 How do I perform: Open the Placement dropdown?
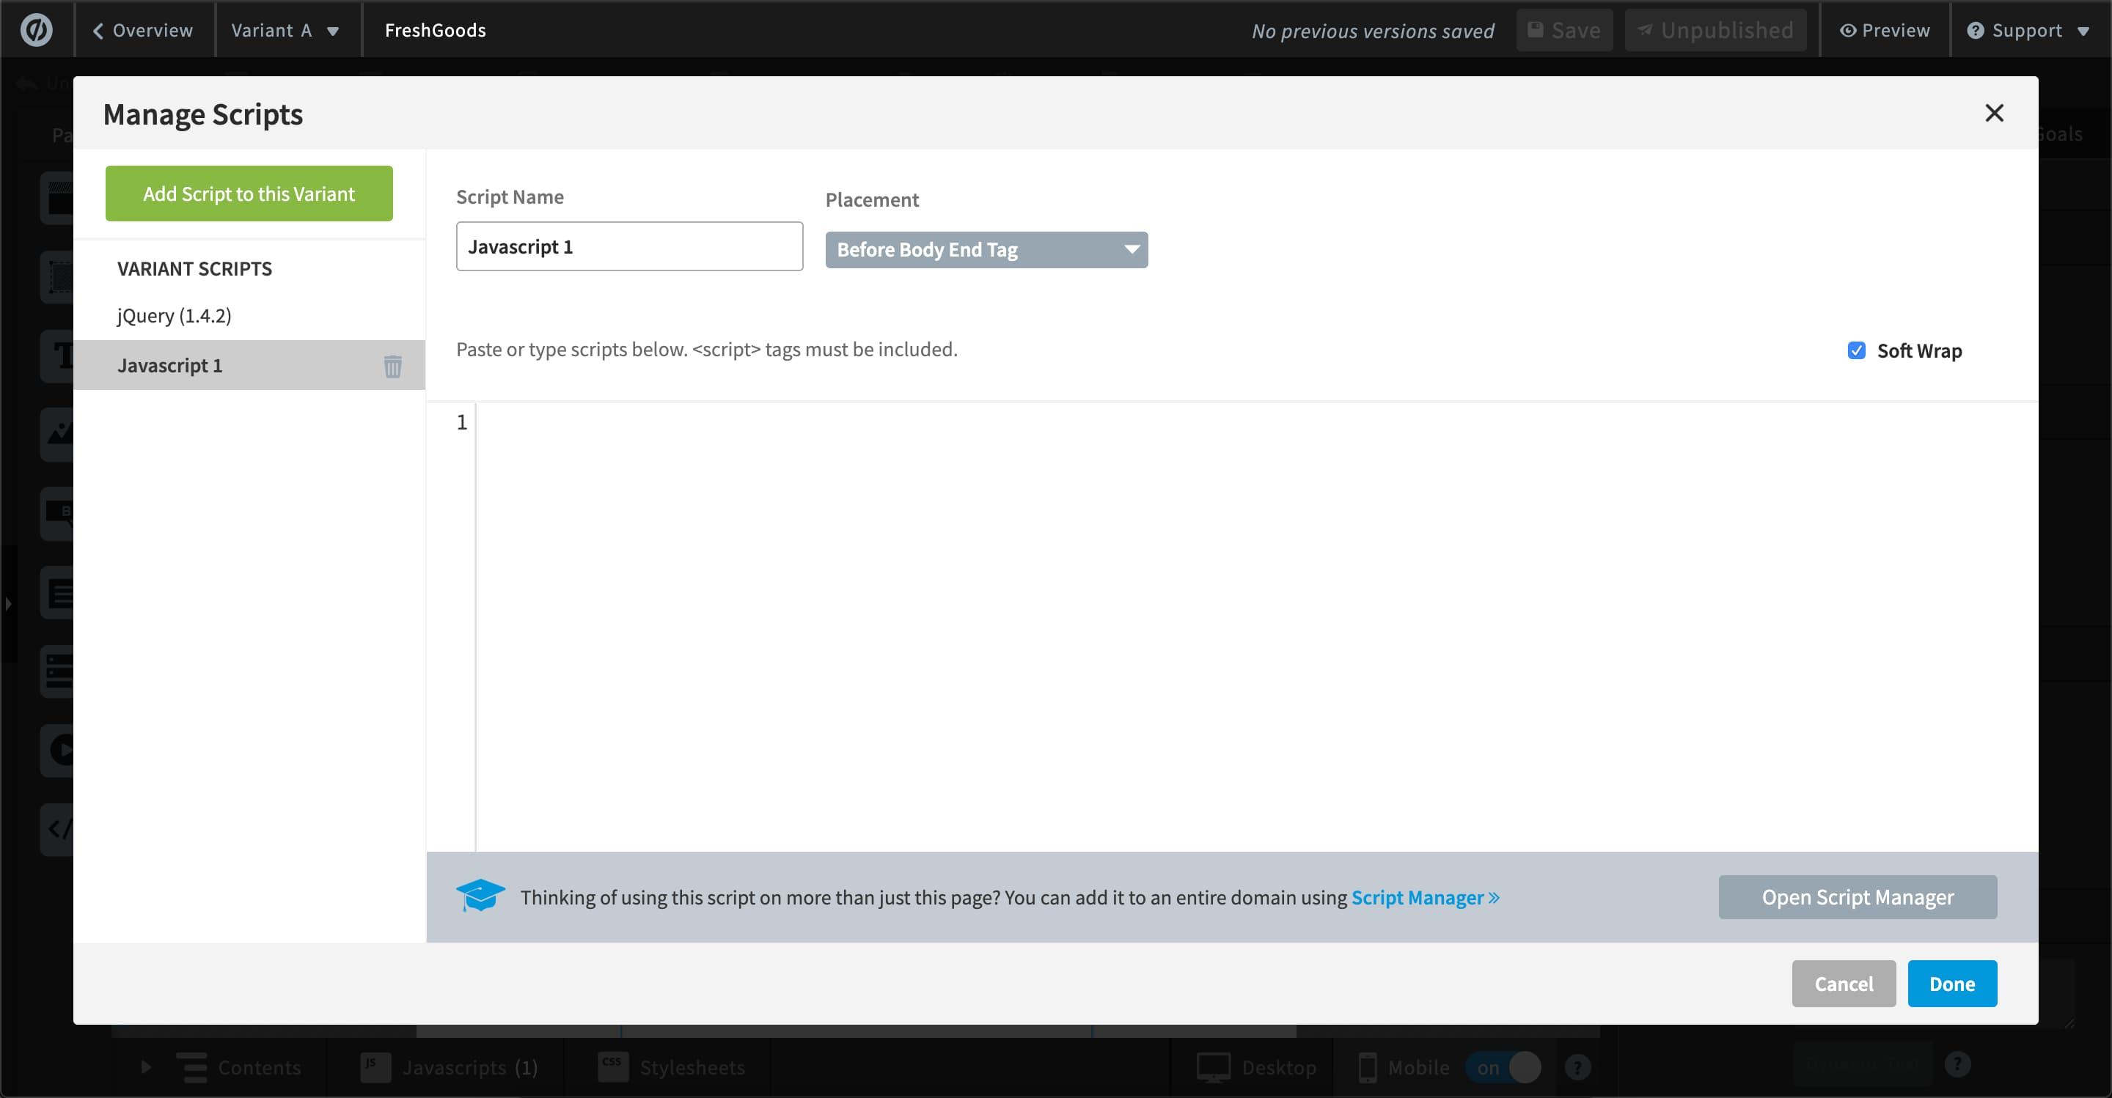click(x=986, y=250)
